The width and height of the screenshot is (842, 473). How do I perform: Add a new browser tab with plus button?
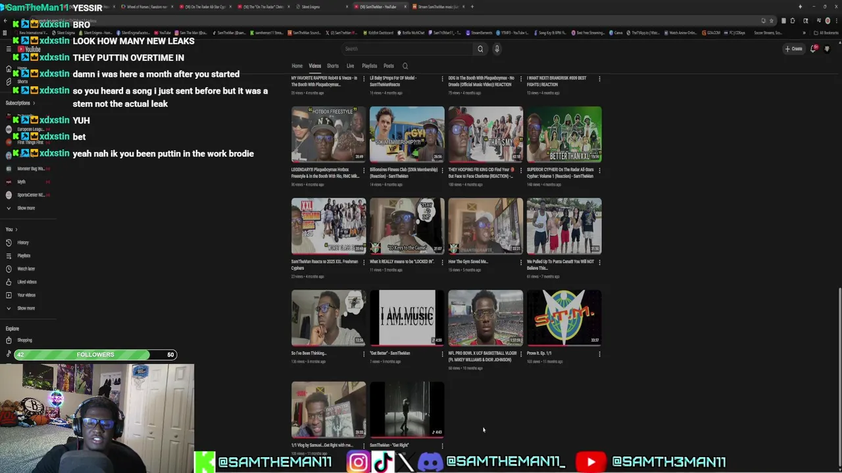coord(472,7)
